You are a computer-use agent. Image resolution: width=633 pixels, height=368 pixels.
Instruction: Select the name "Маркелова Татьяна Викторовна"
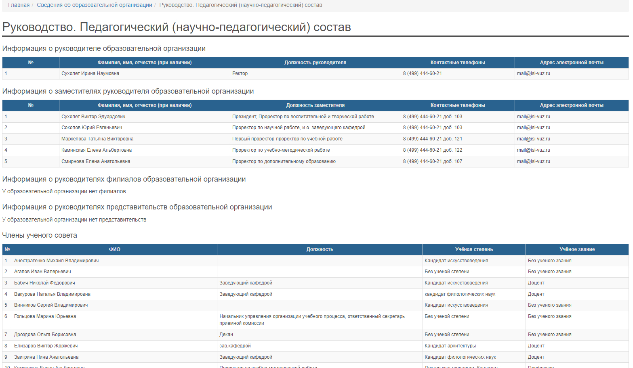pos(97,139)
